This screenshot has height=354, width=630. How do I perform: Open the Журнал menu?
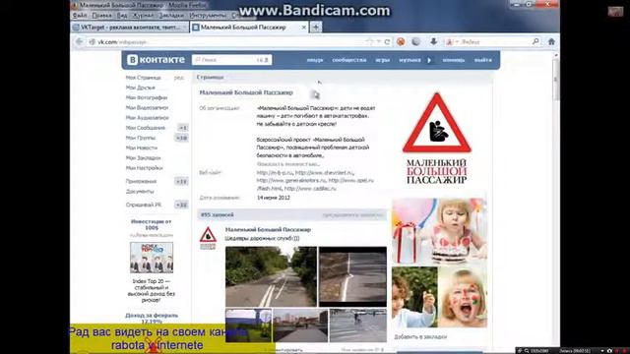click(143, 16)
